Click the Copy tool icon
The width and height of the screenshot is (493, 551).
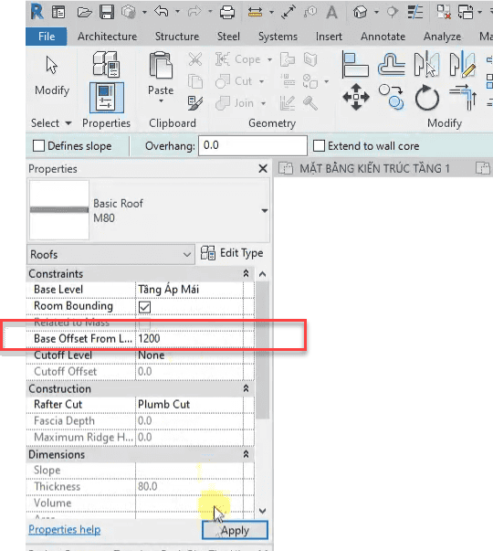392,97
